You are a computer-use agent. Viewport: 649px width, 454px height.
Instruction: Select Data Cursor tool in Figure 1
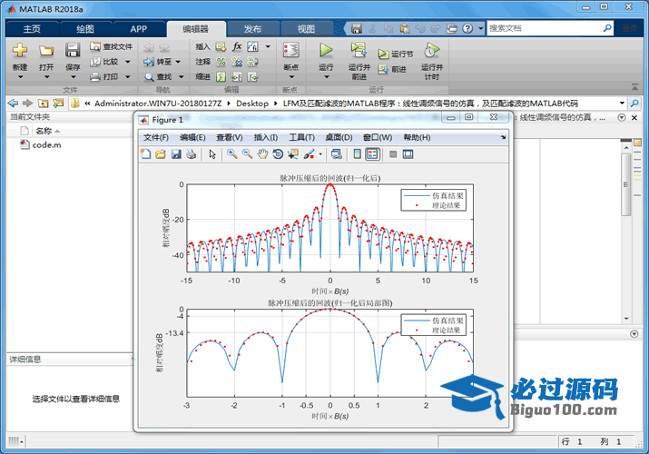(x=293, y=154)
